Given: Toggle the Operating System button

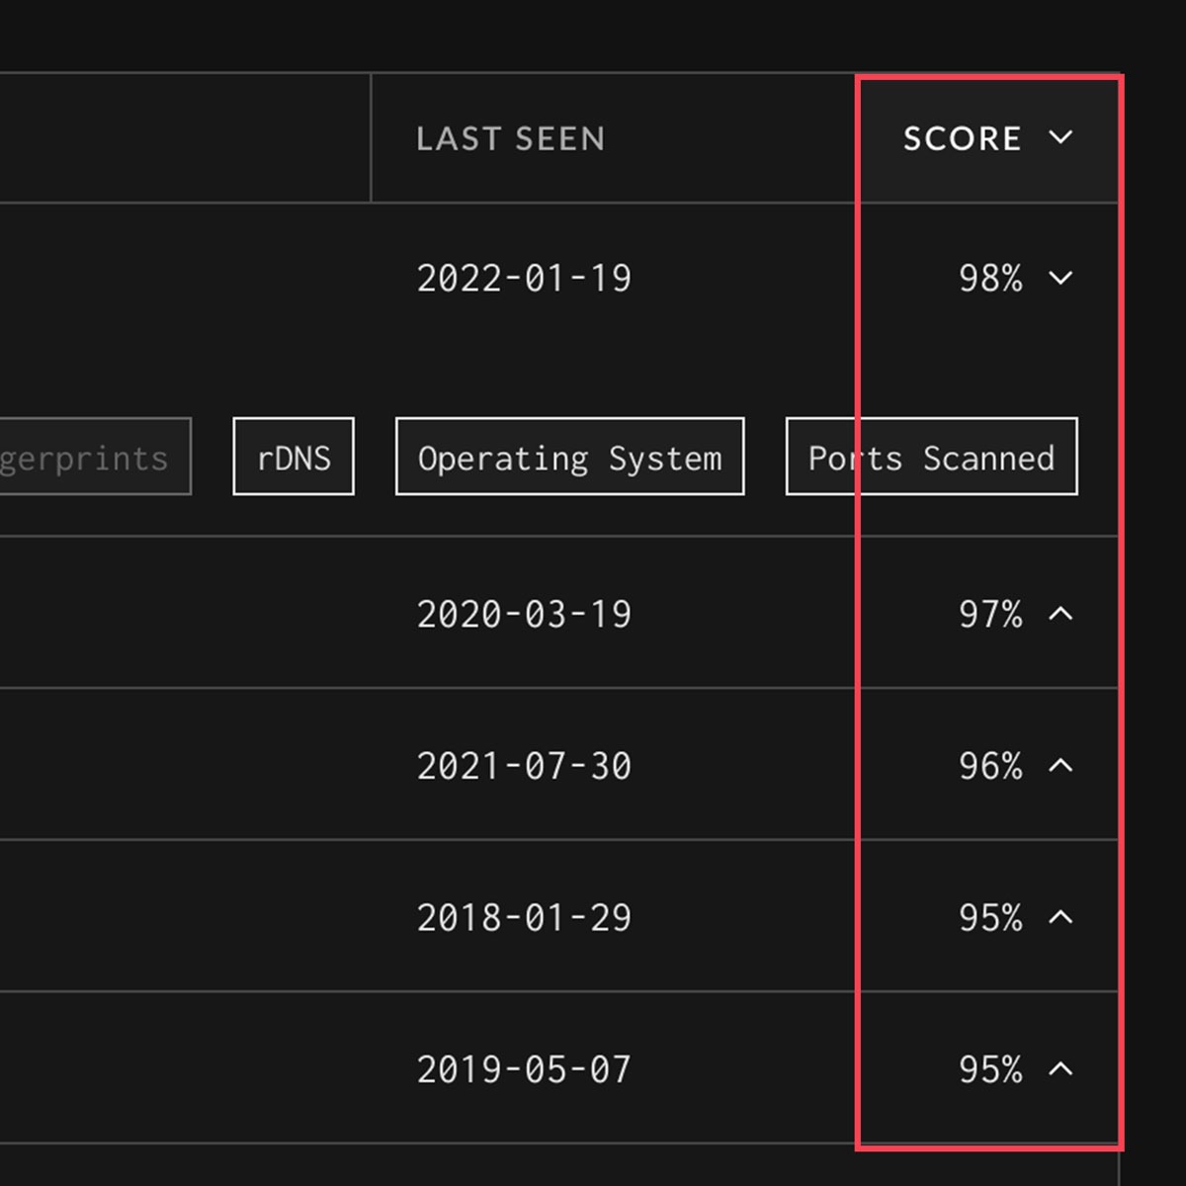Looking at the screenshot, I should [569, 457].
